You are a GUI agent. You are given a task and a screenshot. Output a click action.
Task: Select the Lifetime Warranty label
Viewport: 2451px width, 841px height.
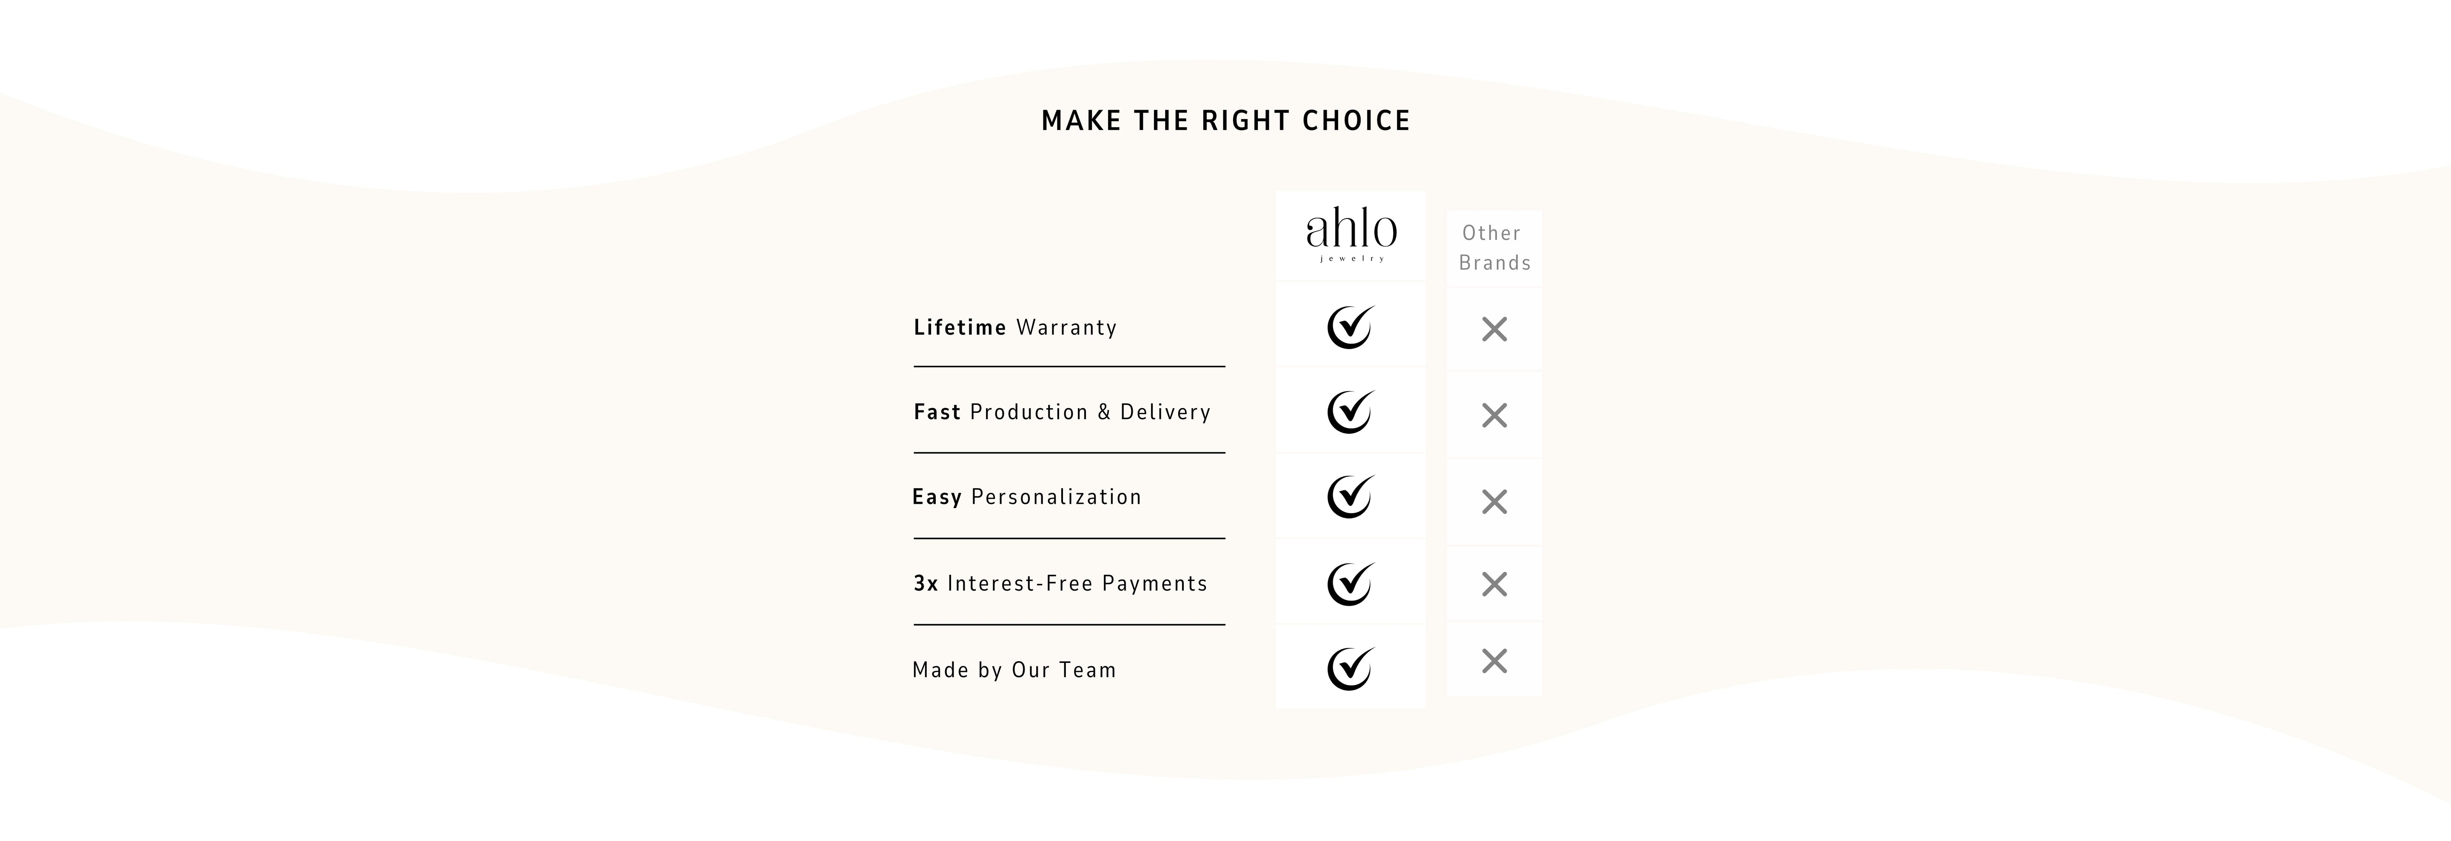click(1015, 328)
